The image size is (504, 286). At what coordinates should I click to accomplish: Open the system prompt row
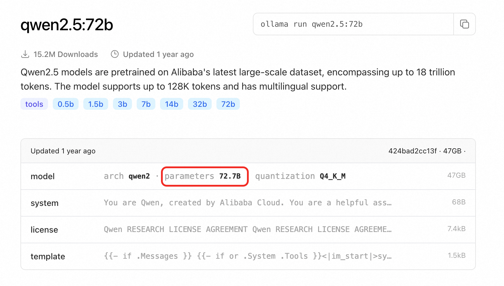tap(248, 203)
